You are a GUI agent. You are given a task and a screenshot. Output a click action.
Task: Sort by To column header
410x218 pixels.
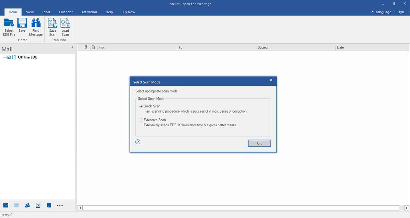tap(217, 47)
